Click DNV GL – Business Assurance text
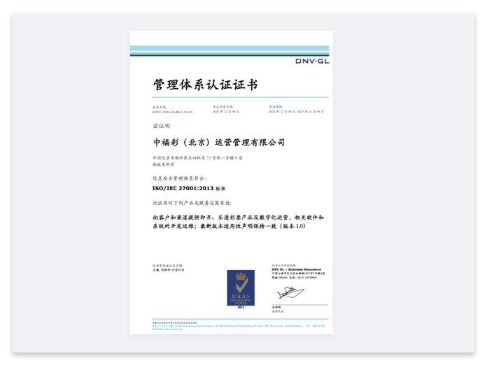The height and width of the screenshot is (365, 487). click(297, 269)
